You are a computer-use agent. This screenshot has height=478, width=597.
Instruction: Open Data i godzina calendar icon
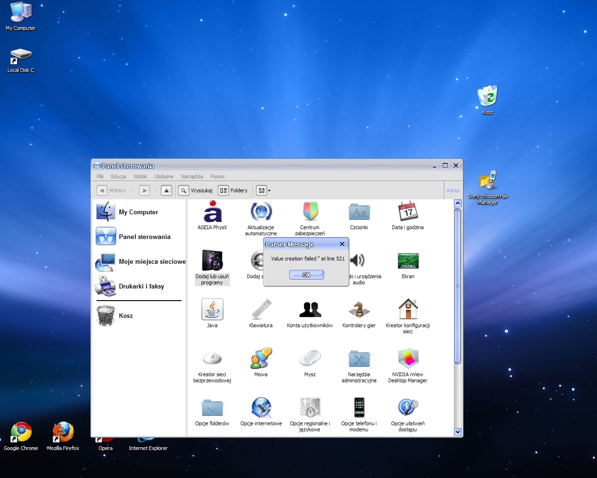pyautogui.click(x=408, y=212)
